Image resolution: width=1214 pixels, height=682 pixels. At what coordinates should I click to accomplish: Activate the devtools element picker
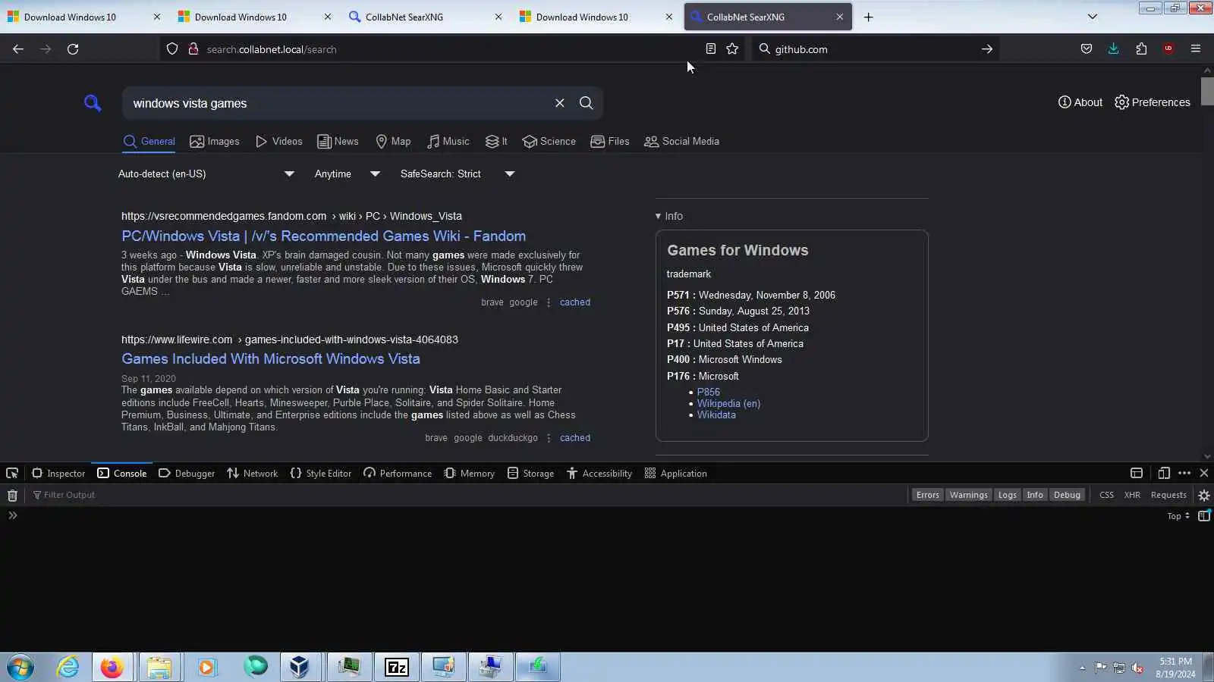pyautogui.click(x=12, y=474)
